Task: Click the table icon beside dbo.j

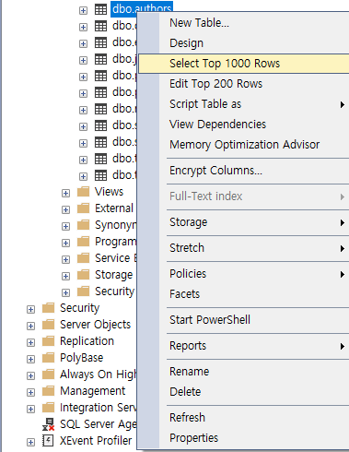Action: pos(100,59)
